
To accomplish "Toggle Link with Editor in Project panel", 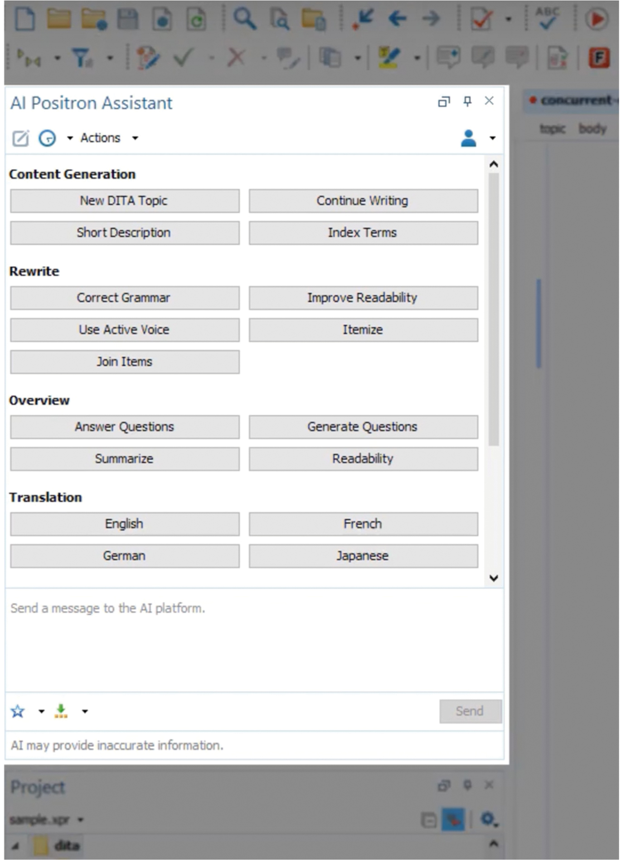I will 453,820.
